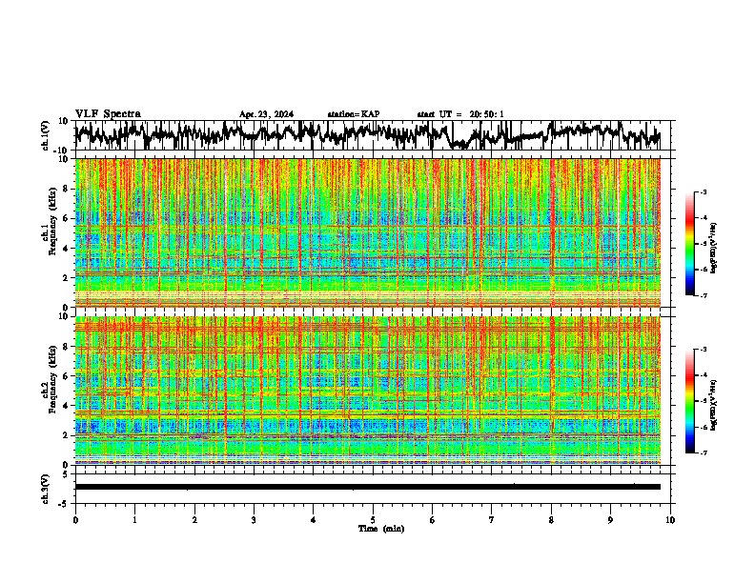Viewport: 755px width, 583px height.
Task: Click the ch.2 "log(PSD)(V²/Hz)" colorbar label
Action: (714, 405)
